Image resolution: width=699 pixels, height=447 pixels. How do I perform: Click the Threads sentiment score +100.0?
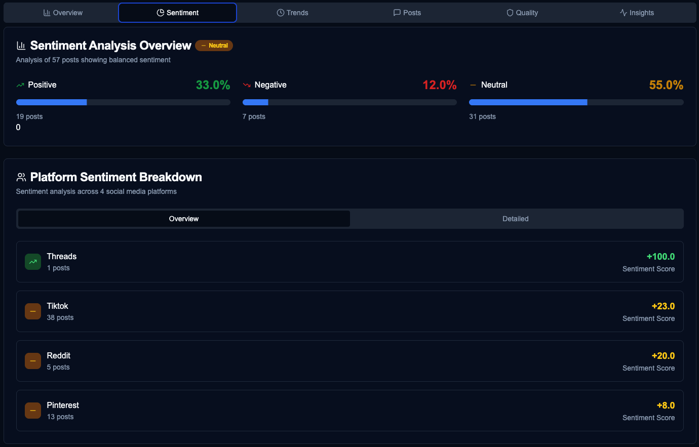click(x=661, y=256)
